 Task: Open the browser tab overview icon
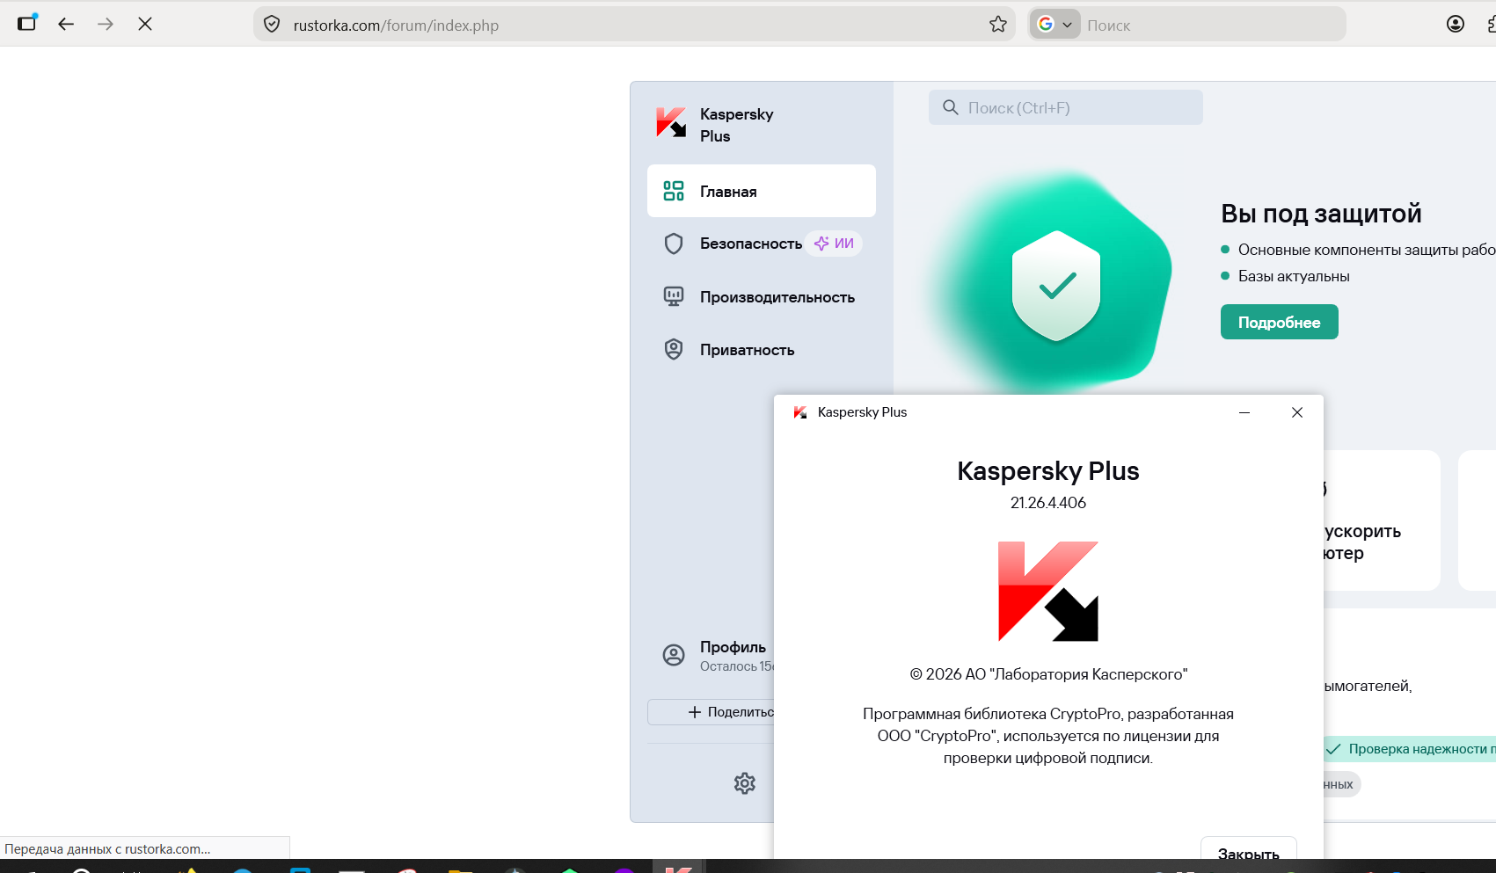click(x=27, y=23)
